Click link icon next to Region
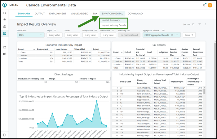The image size is (217, 139). 55,30
